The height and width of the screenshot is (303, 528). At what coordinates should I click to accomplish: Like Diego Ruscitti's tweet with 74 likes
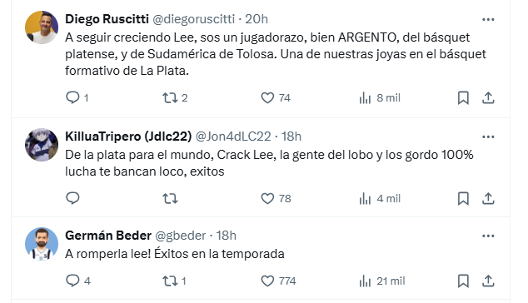[x=276, y=97]
